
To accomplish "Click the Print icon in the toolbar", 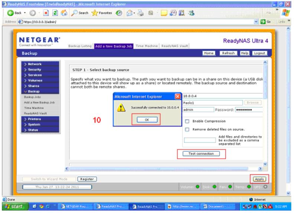I will [141, 13].
